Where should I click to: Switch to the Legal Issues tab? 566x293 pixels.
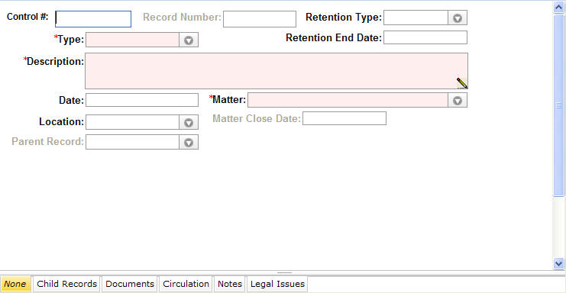(x=277, y=284)
